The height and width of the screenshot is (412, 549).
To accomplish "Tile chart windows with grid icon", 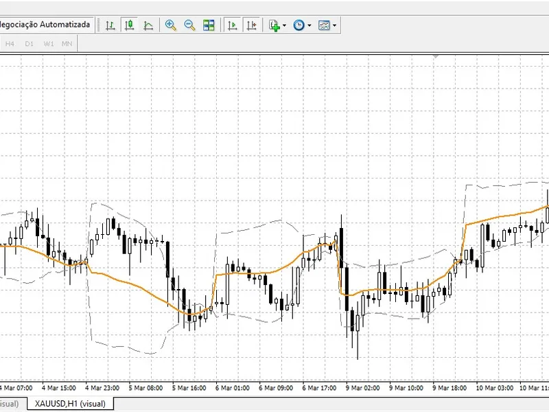I will click(x=209, y=25).
